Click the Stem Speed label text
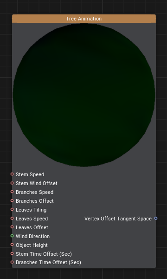 click(30, 174)
